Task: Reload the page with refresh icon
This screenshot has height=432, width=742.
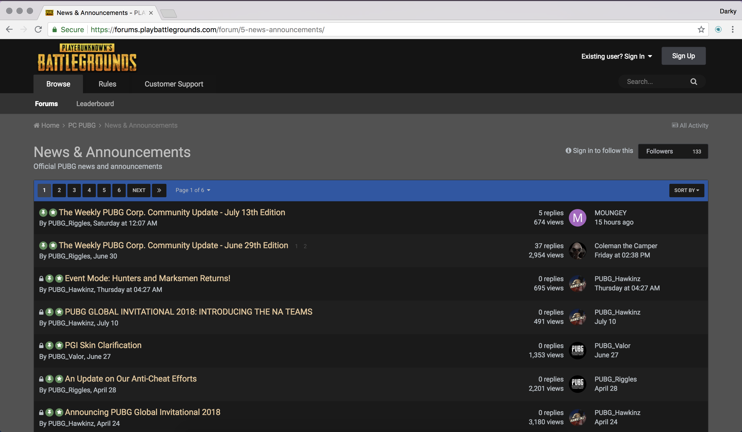Action: click(38, 29)
